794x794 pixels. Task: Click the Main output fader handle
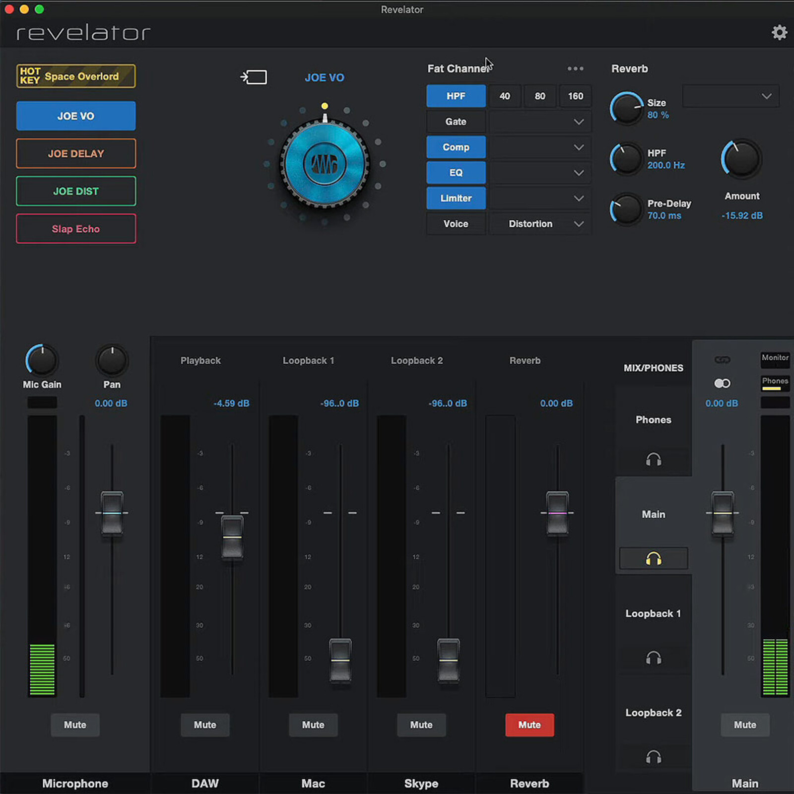[x=723, y=513]
